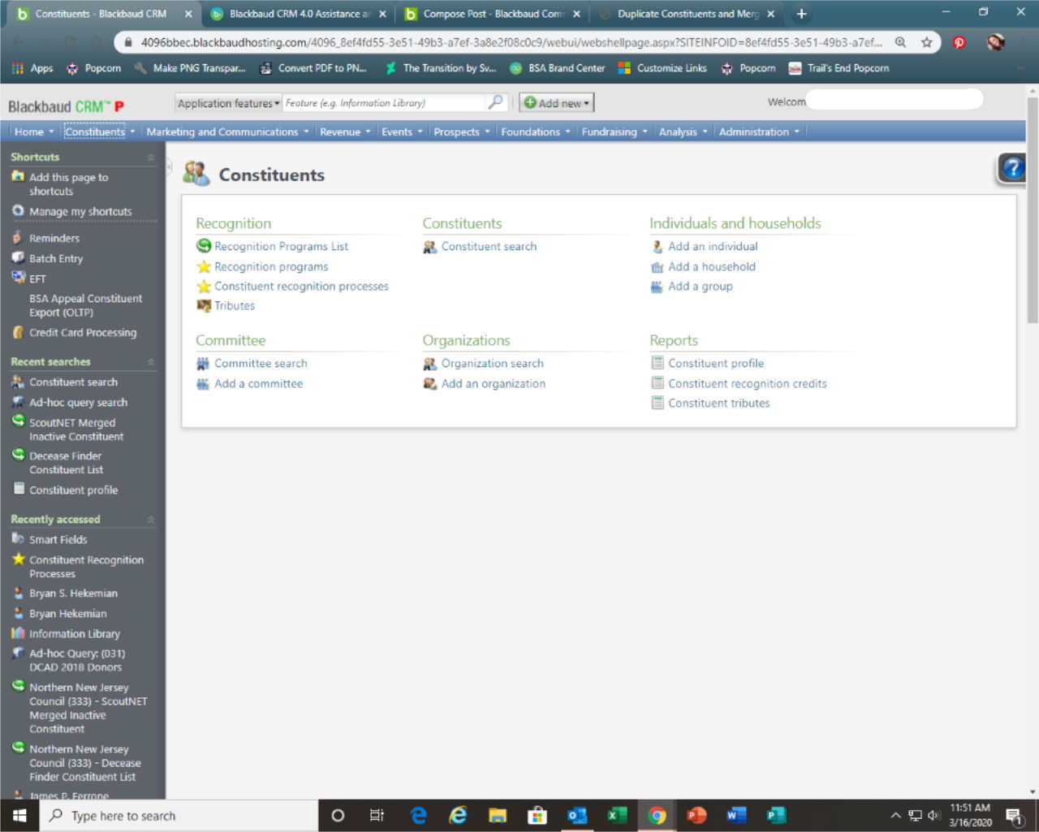Open Decease Finder Constituent List search
This screenshot has height=832, width=1039.
click(x=67, y=463)
